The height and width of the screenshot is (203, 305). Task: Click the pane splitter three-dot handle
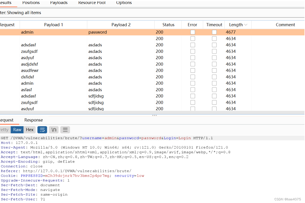[x=154, y=115]
